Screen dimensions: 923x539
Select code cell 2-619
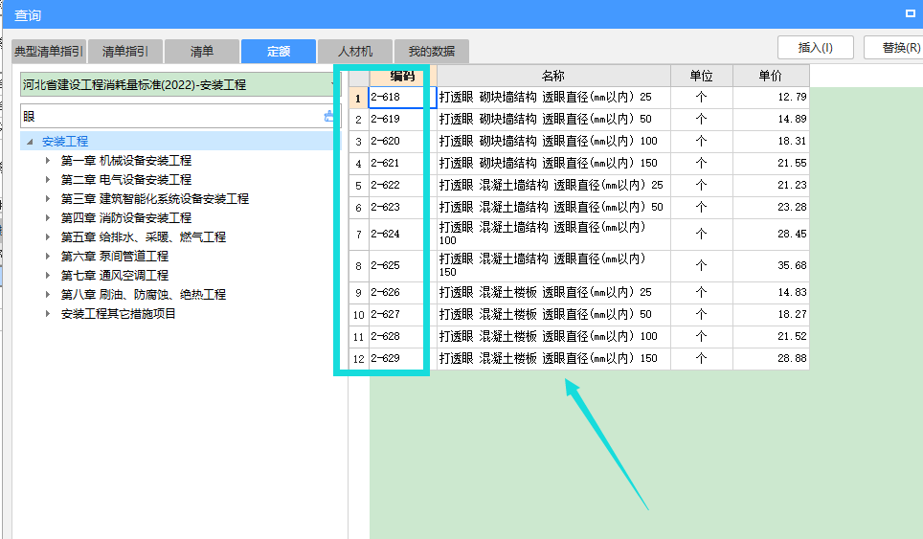coord(403,120)
